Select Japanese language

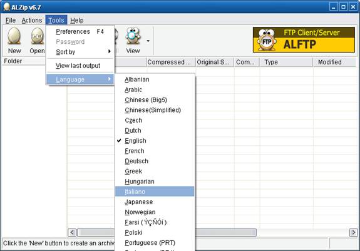(x=155, y=202)
